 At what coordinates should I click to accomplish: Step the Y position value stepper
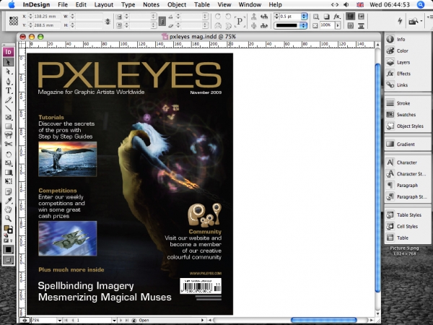(x=30, y=25)
